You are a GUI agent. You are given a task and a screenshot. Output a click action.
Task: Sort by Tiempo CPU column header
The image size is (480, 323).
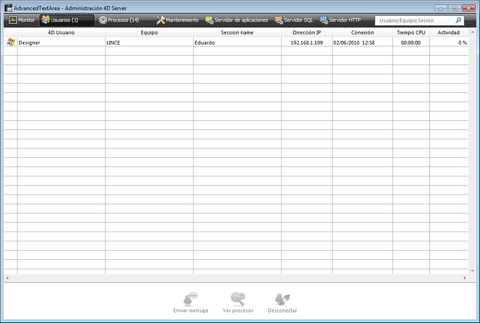[x=411, y=32]
